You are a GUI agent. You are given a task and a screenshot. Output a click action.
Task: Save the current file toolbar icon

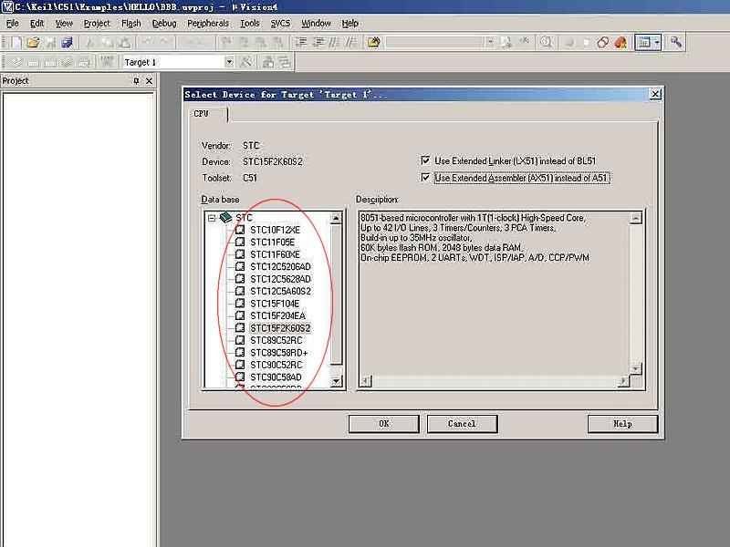pos(51,43)
